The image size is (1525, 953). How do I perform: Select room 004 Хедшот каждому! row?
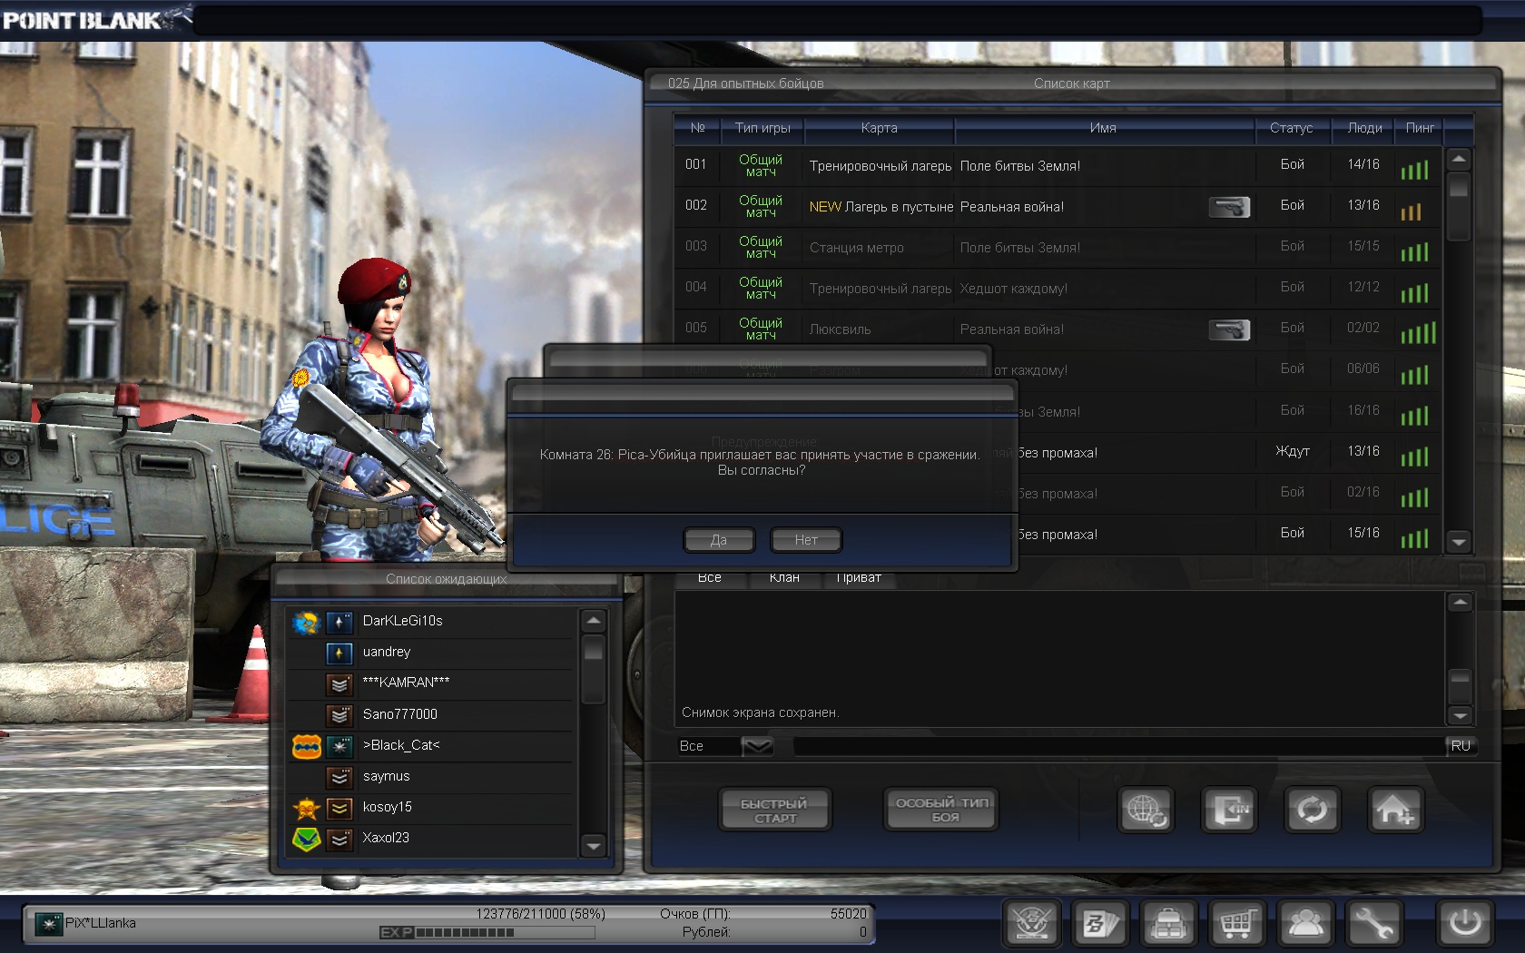tap(1058, 289)
